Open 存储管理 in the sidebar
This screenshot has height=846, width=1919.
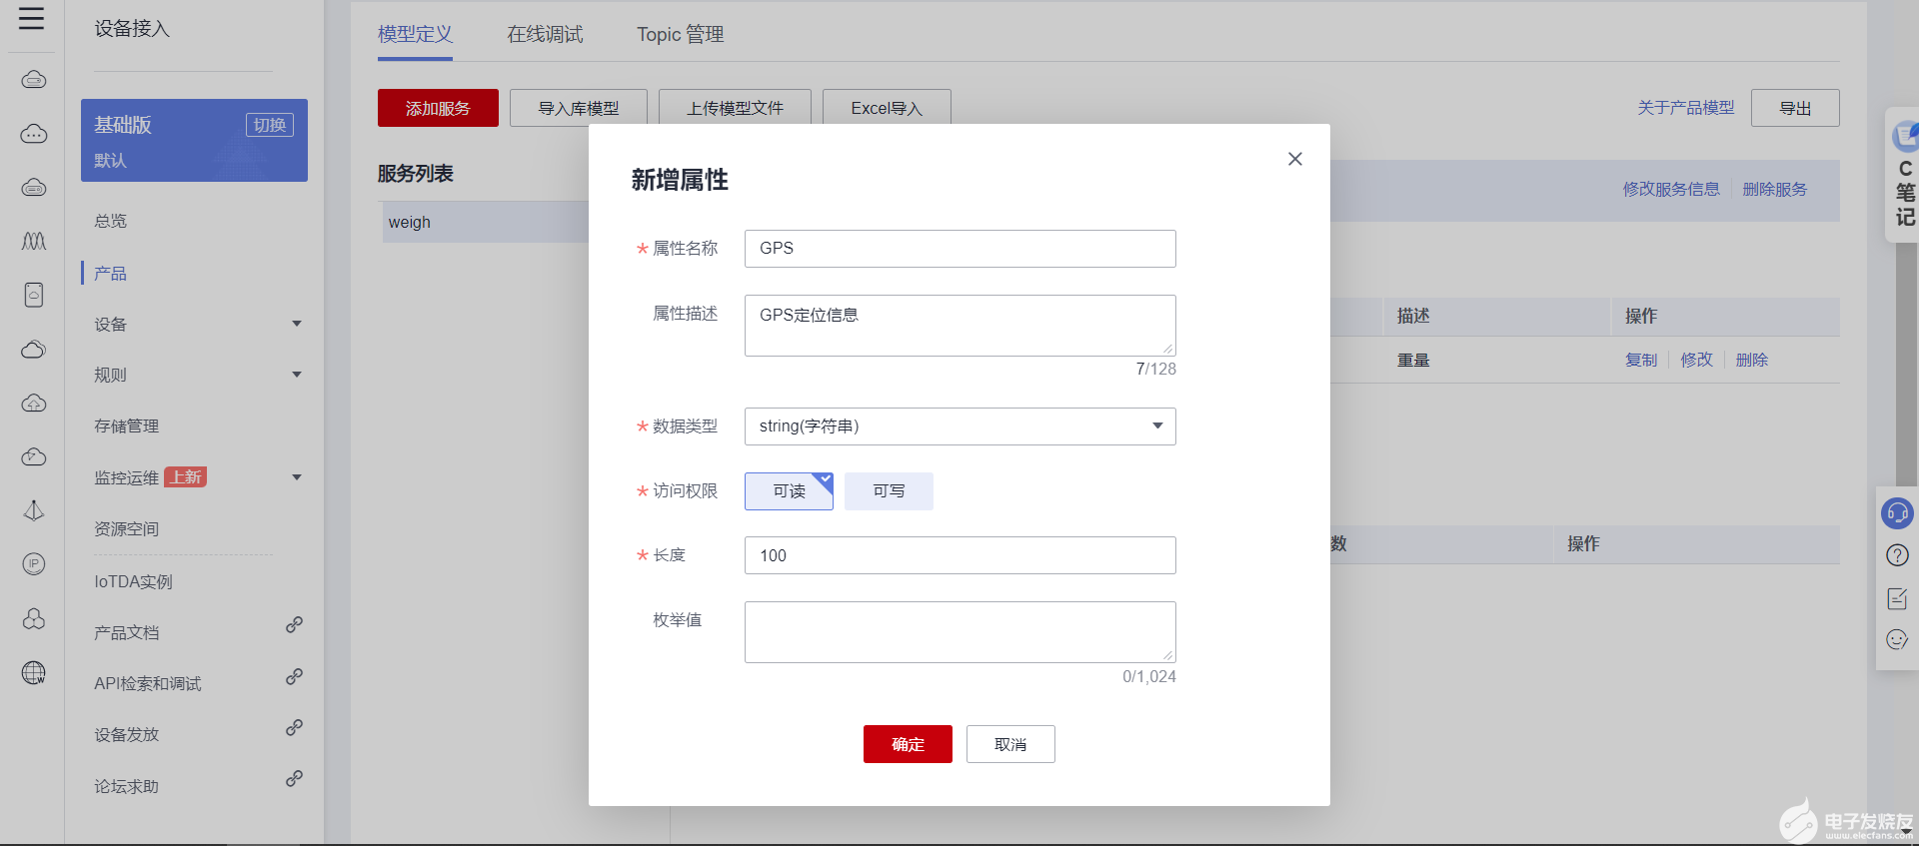[127, 426]
